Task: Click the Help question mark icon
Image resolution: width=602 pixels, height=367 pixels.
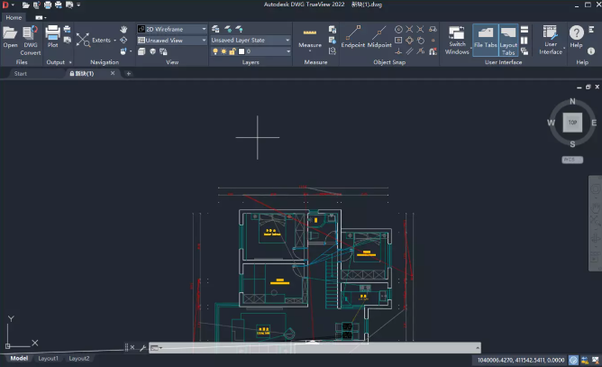Action: tap(576, 36)
